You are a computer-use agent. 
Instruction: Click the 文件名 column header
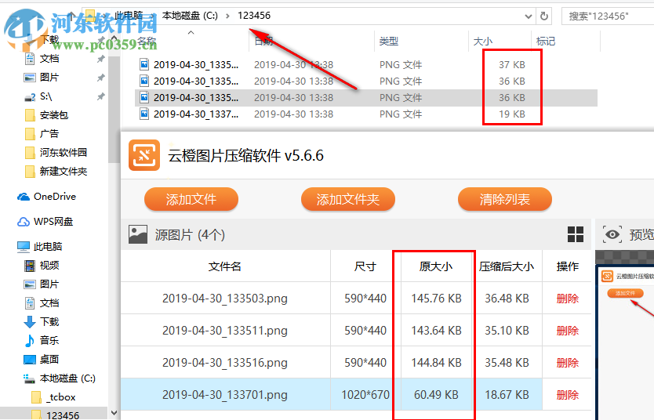(x=225, y=266)
